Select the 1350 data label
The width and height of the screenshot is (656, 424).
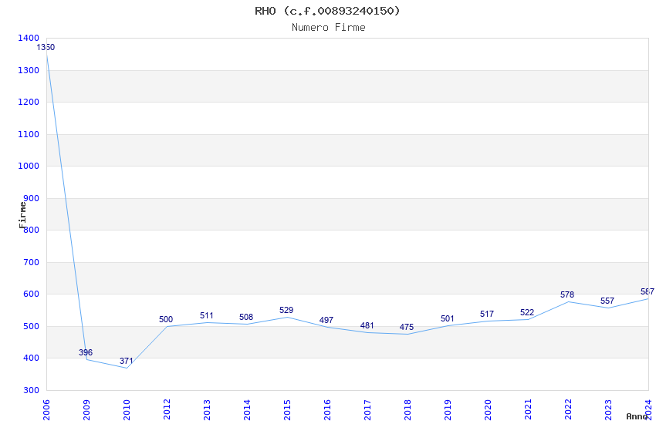click(x=46, y=47)
